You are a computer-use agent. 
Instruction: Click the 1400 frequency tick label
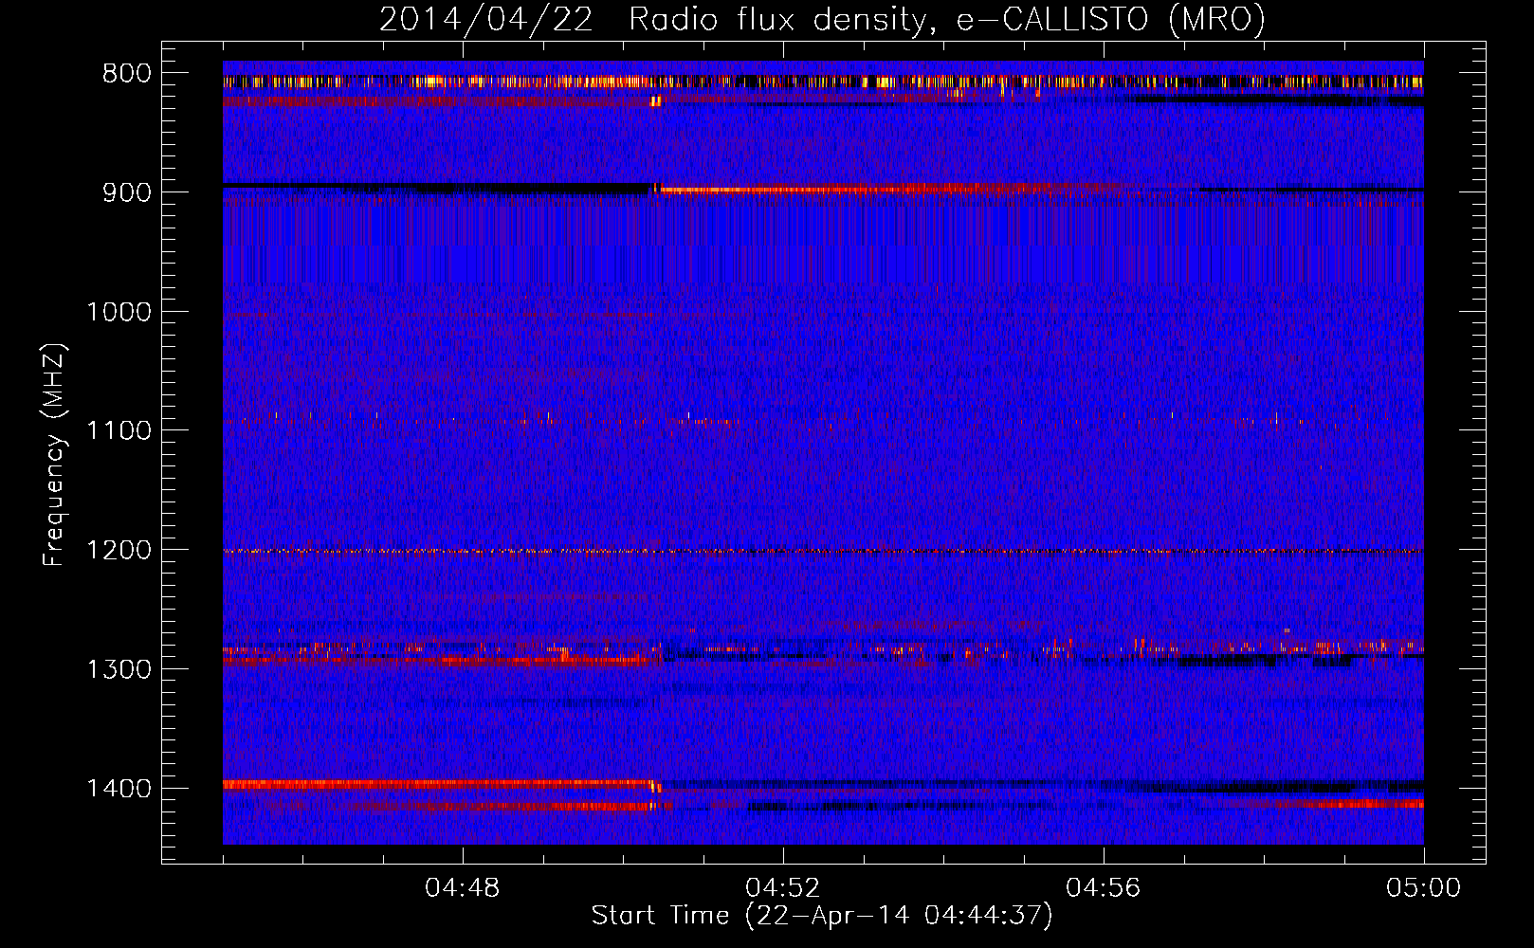click(x=119, y=789)
